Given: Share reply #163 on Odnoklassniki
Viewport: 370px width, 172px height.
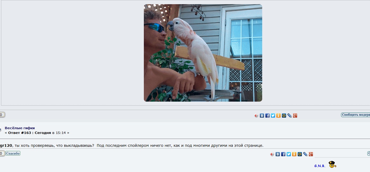Looking at the screenshot, I should (x=294, y=154).
